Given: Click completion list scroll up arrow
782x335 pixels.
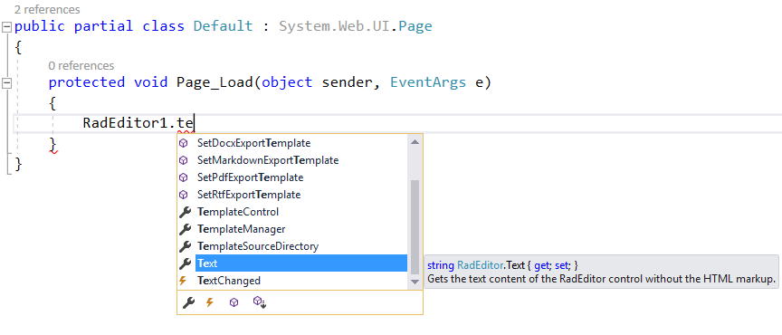Looking at the screenshot, I should click(x=415, y=142).
